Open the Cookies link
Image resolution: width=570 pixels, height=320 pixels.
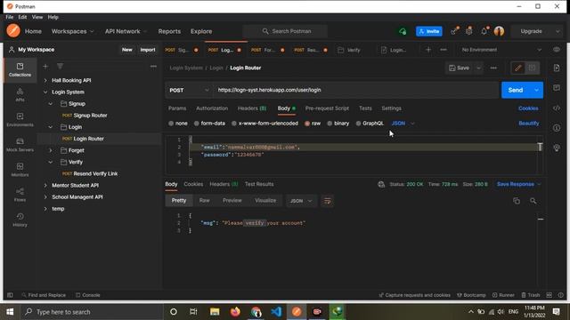(528, 108)
